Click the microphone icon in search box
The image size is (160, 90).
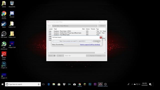coord(39,84)
